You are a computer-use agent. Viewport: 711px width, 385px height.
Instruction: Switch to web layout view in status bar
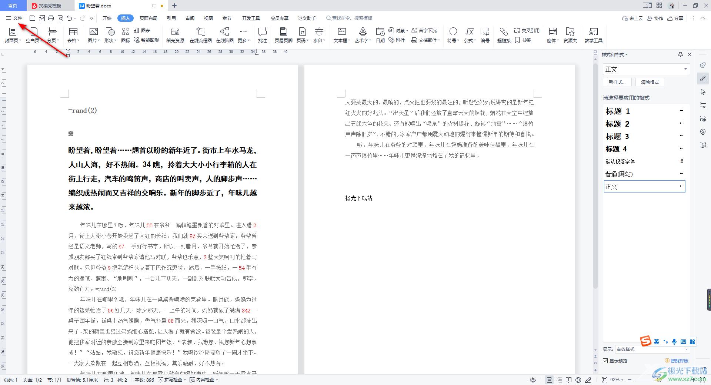578,380
